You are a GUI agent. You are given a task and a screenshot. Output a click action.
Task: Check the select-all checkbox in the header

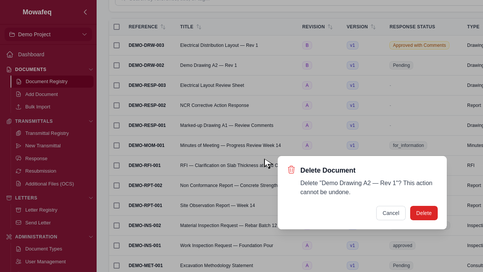pos(117,27)
